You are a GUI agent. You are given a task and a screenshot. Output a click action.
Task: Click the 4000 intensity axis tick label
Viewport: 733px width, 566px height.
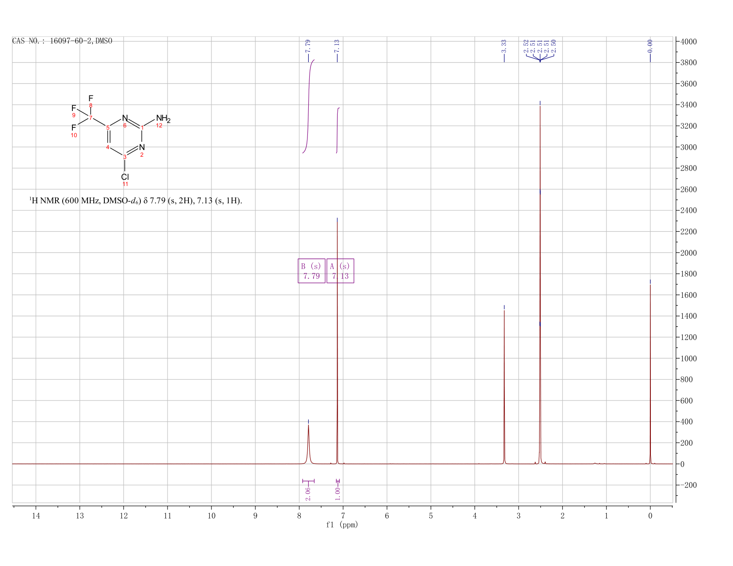click(688, 41)
